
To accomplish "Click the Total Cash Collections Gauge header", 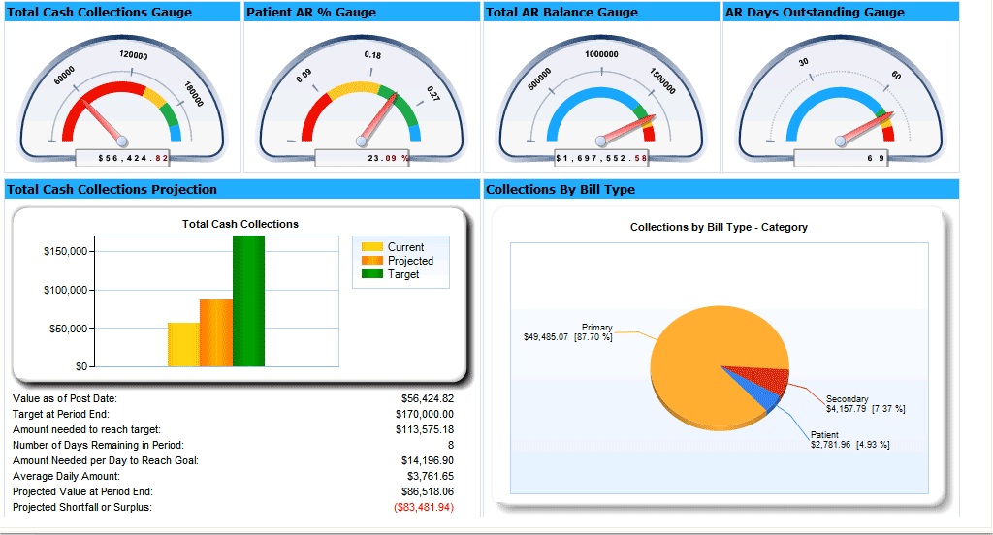I will click(100, 13).
